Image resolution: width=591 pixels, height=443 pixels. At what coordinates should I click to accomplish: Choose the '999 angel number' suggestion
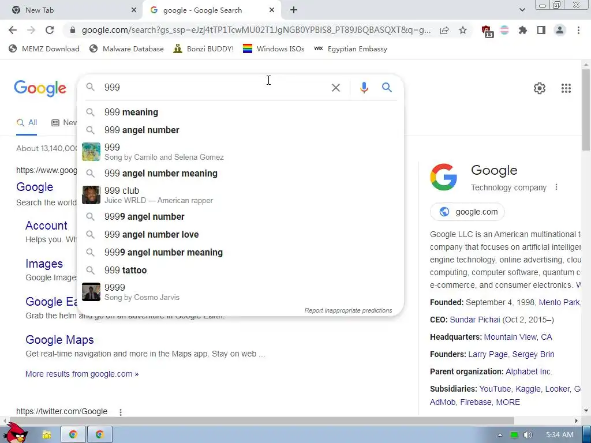241,130
